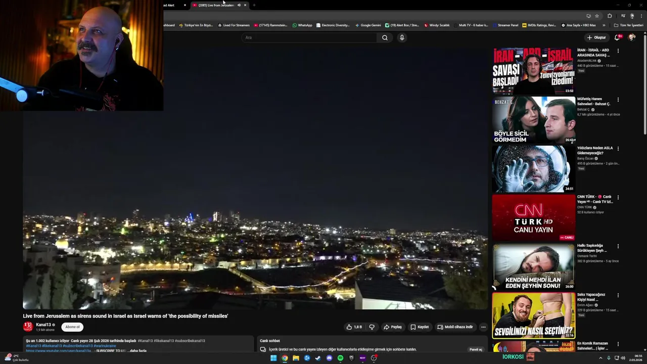Open the YouTube account avatar menu
647x364 pixels.
click(x=632, y=37)
